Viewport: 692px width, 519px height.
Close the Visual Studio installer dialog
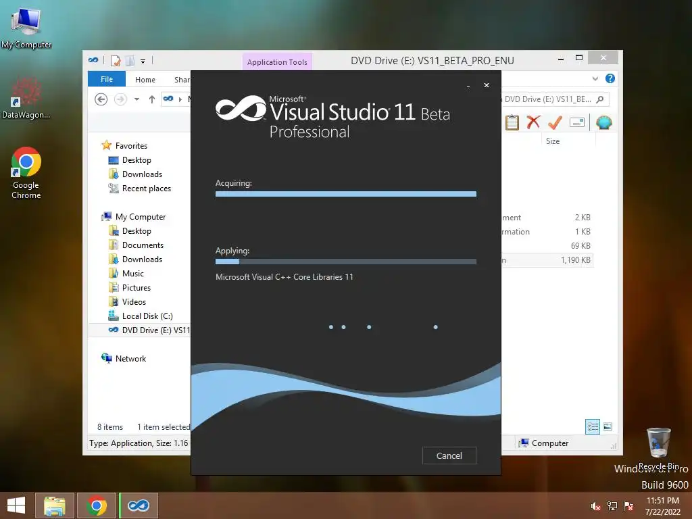pos(487,85)
